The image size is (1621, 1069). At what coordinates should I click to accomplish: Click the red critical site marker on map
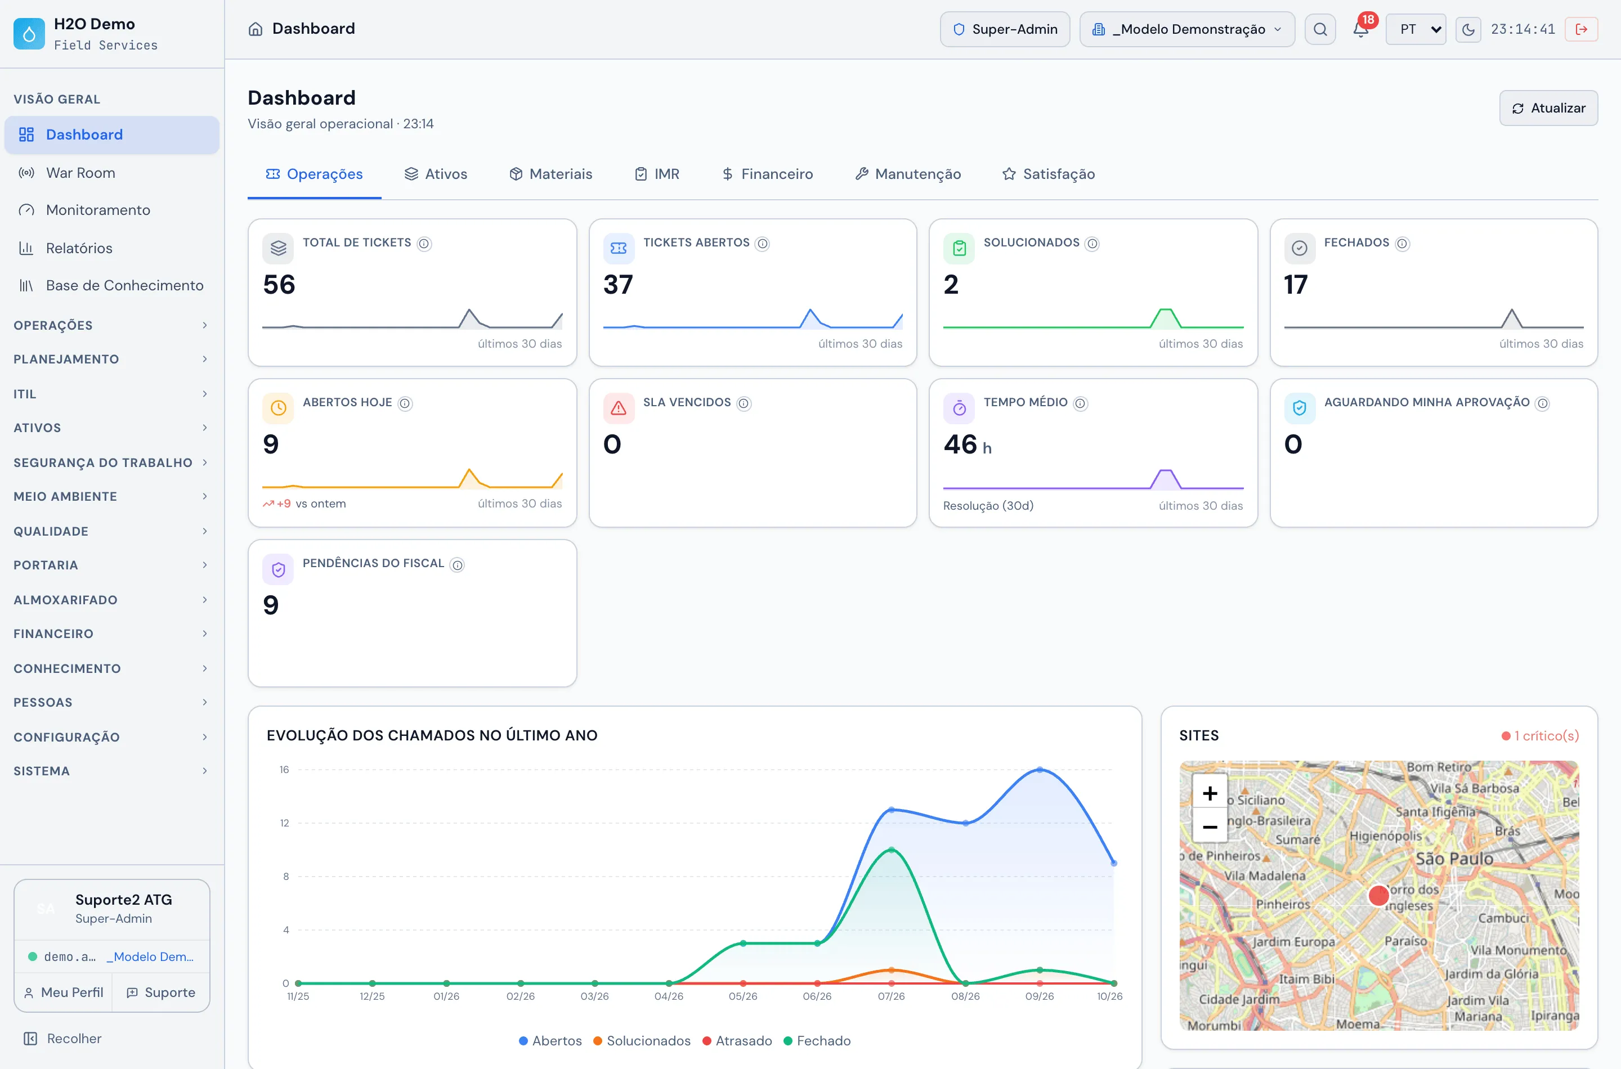[1379, 895]
